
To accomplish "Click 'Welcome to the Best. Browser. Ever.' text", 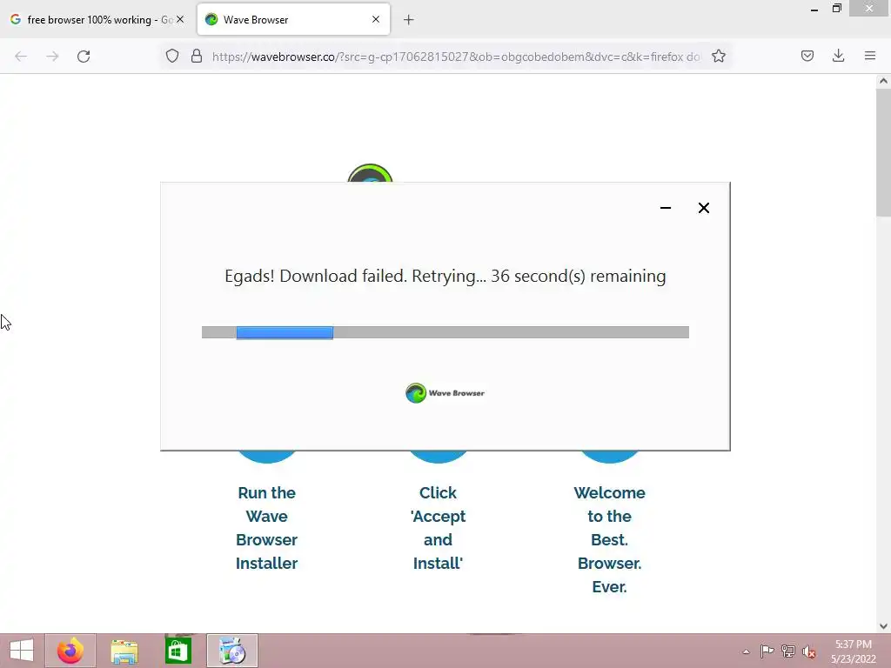I will click(x=609, y=539).
